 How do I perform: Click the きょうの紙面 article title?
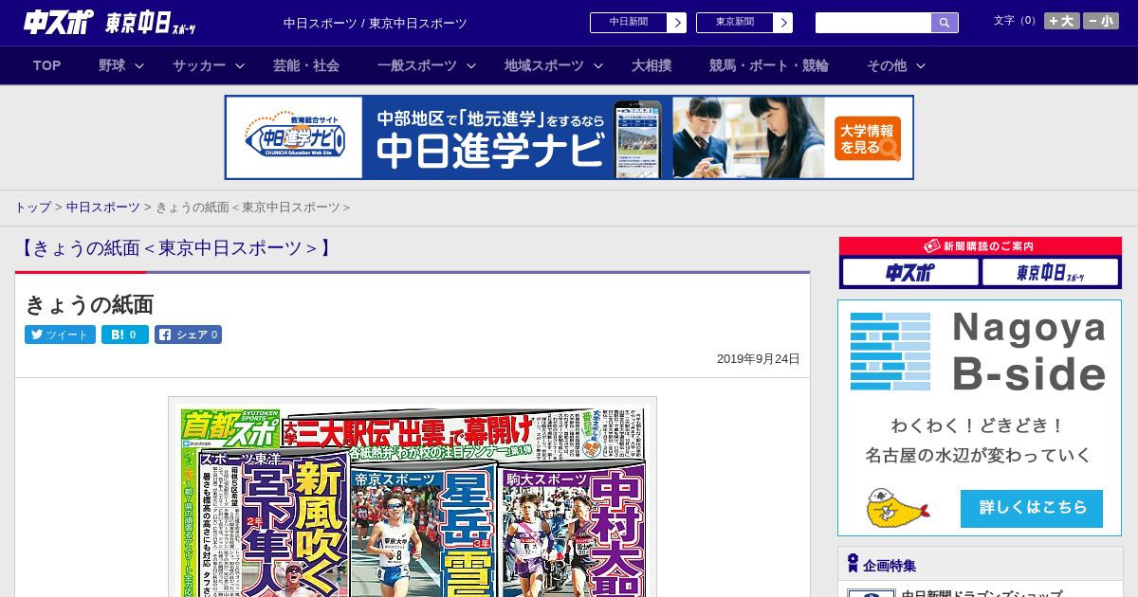tap(89, 304)
